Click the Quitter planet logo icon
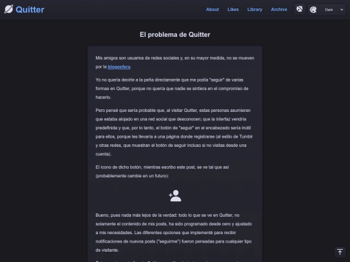 [x=8, y=9]
